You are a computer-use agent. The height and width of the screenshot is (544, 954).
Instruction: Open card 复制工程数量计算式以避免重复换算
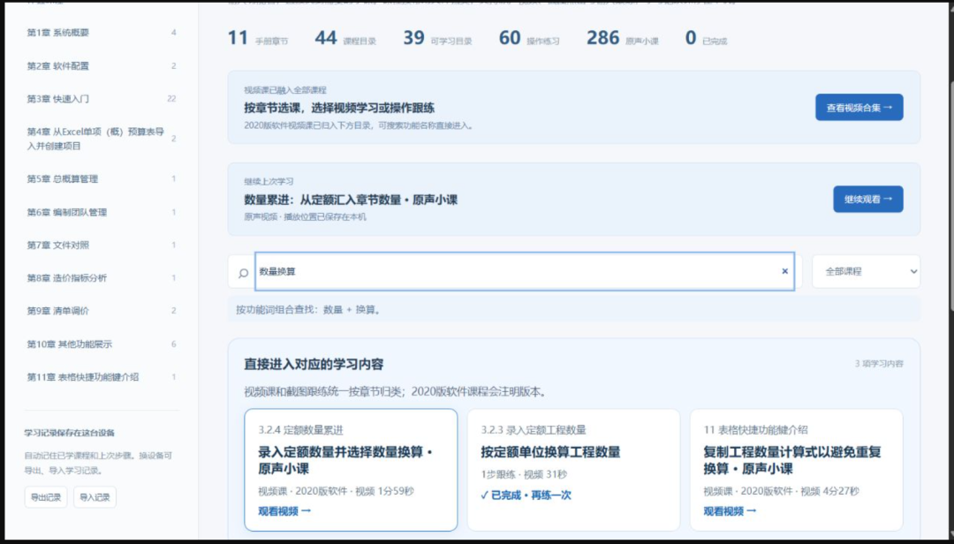(x=797, y=470)
